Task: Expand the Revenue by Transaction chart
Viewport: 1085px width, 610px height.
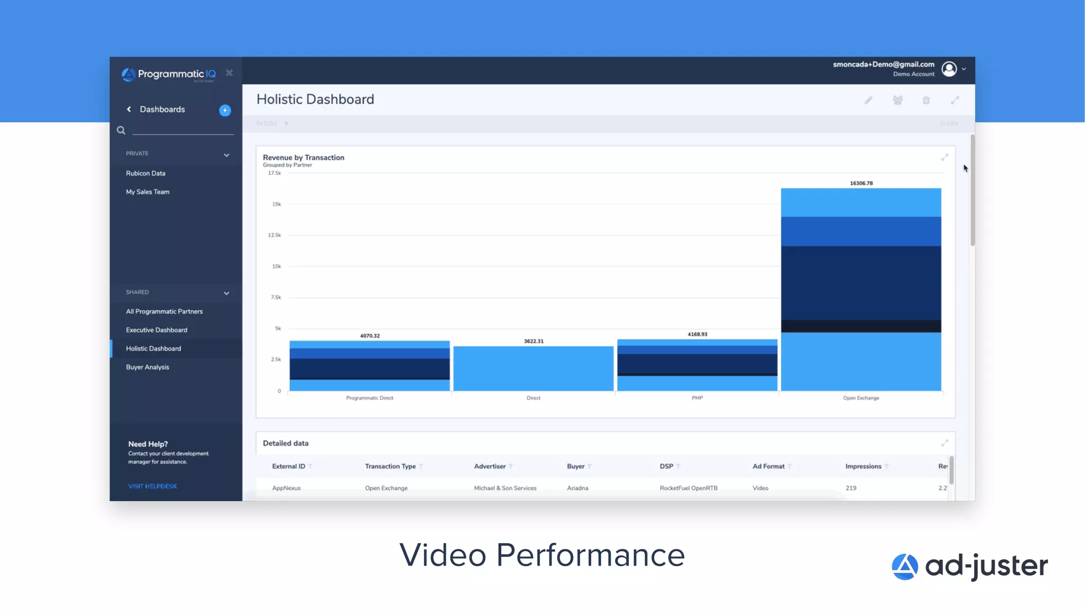Action: point(945,157)
